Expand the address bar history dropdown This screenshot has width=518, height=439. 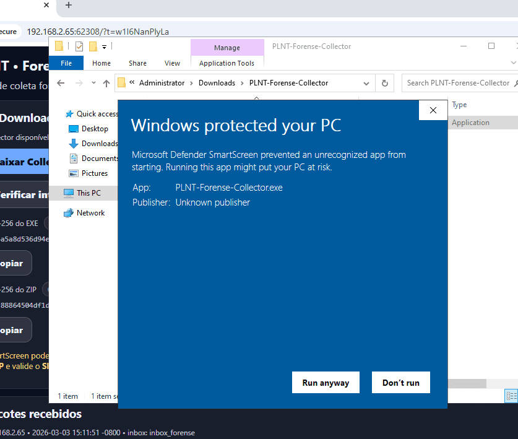pos(368,83)
